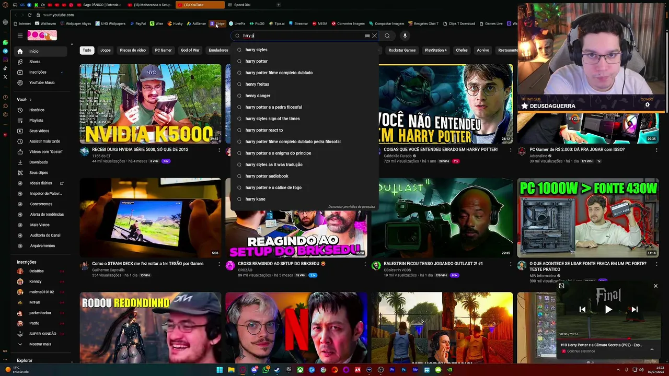Select the Rockstar Games chip

(x=402, y=50)
